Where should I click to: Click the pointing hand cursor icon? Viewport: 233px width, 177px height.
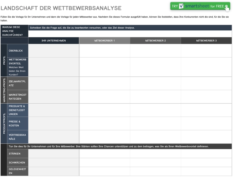(x=227, y=8)
